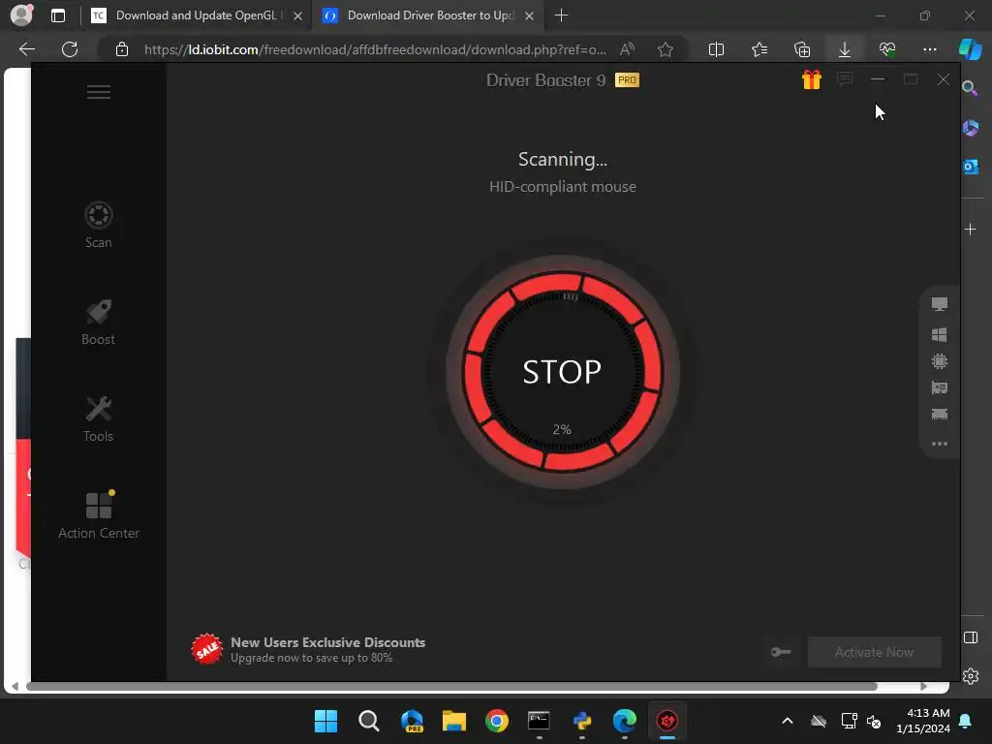This screenshot has width=992, height=744.
Task: Click the STOP scan button
Action: coord(562,372)
